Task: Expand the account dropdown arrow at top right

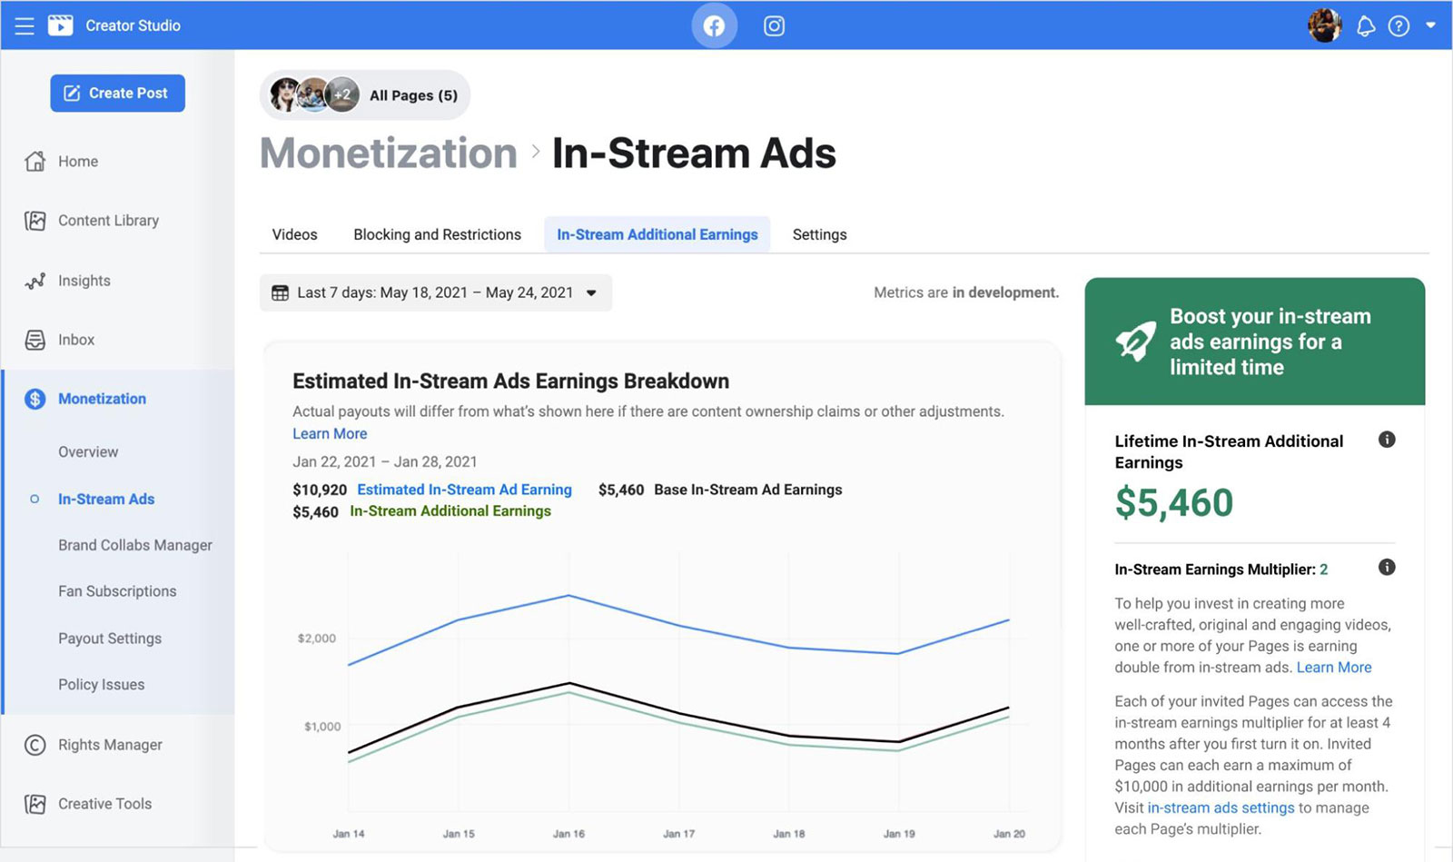Action: [1430, 25]
